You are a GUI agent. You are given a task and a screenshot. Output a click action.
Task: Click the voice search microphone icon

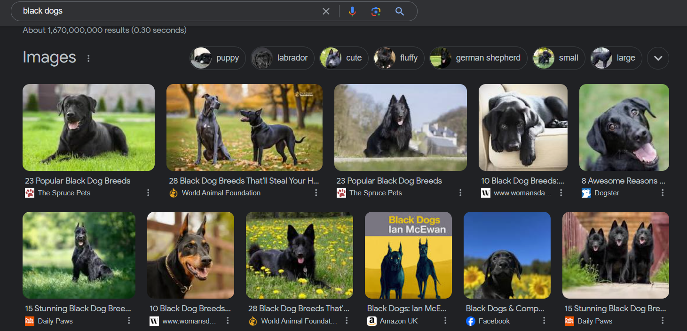(352, 11)
